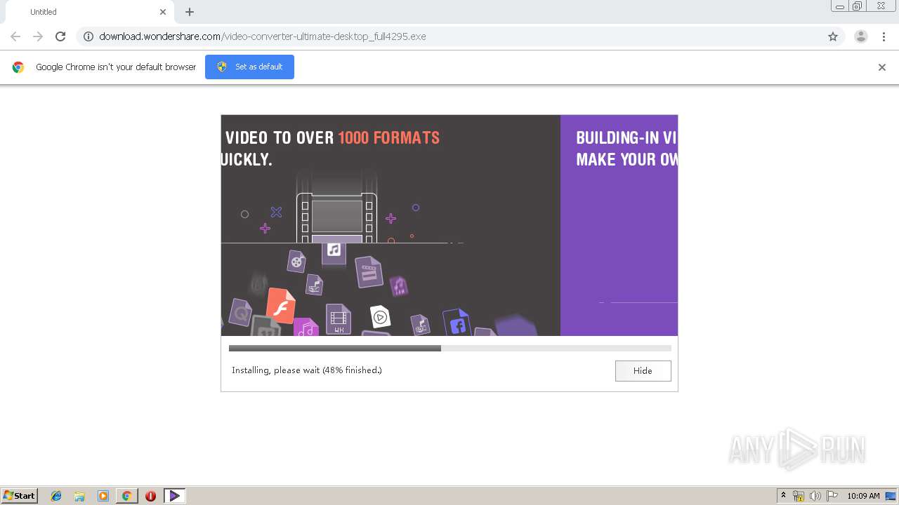Open site information icon in address bar
The width and height of the screenshot is (899, 505).
click(x=88, y=36)
